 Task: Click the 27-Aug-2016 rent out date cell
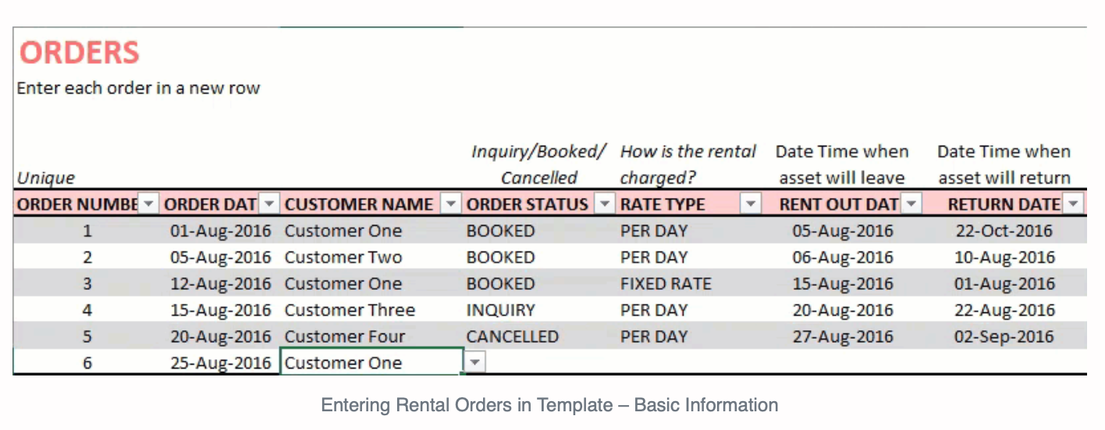pos(842,337)
